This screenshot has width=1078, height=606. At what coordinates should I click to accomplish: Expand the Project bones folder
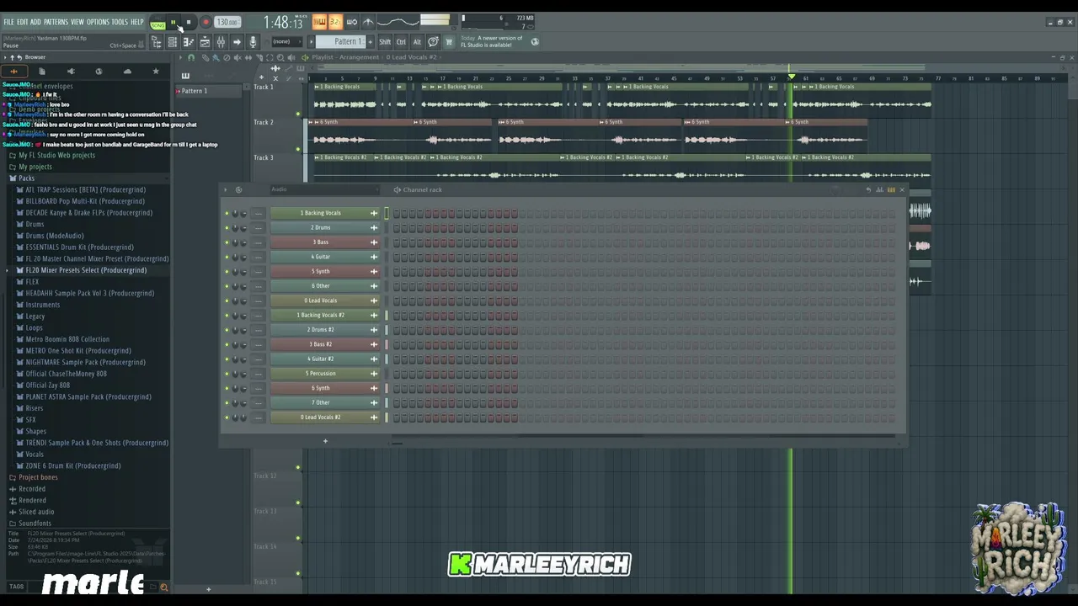(x=38, y=477)
